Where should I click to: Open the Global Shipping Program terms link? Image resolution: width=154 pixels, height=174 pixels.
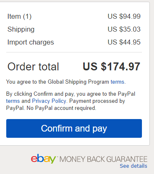point(117,82)
